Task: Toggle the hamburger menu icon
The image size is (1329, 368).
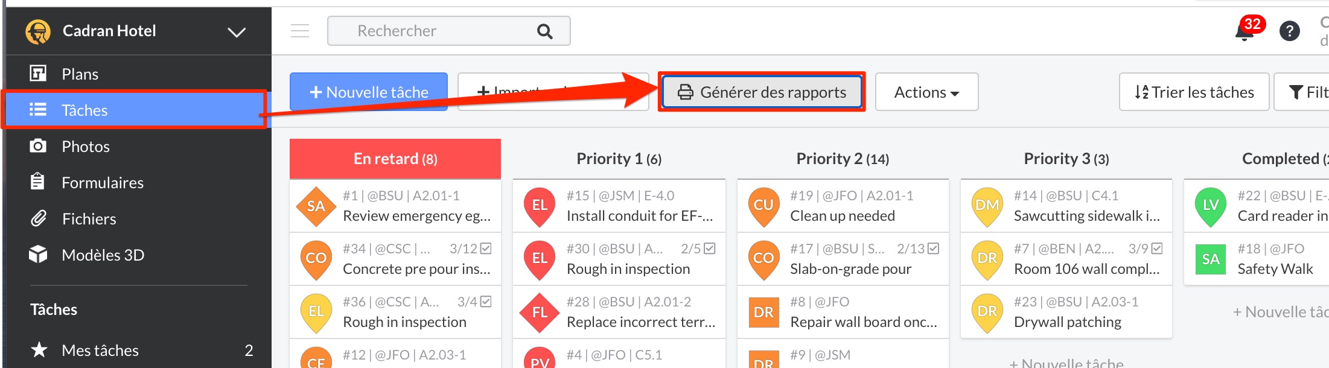Action: point(300,31)
